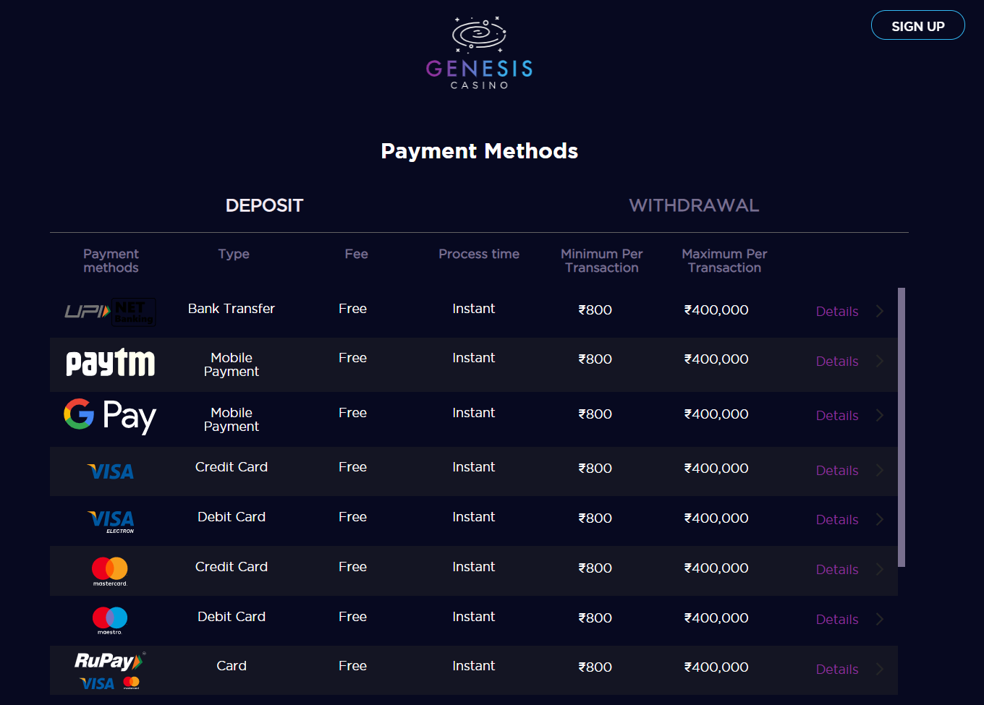This screenshot has width=984, height=705.
Task: Click the RuPay card logo
Action: point(109,670)
